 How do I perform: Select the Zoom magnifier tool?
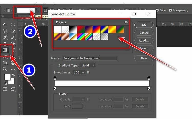pos(5,69)
